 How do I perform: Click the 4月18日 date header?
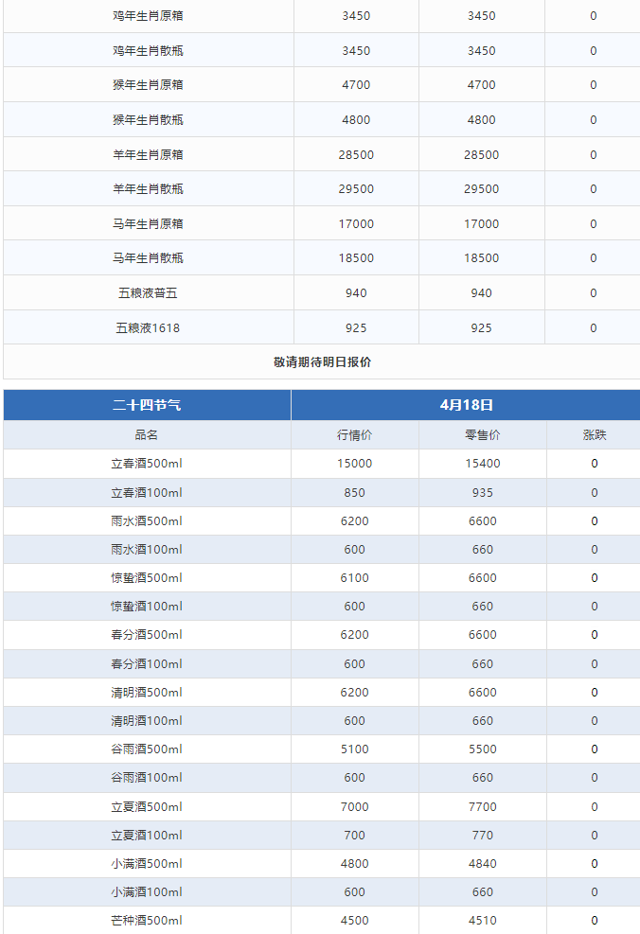click(466, 405)
